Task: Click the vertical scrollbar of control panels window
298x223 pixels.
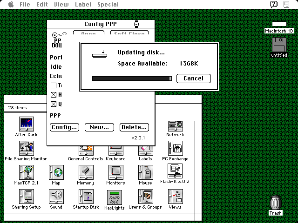Action: [198, 167]
